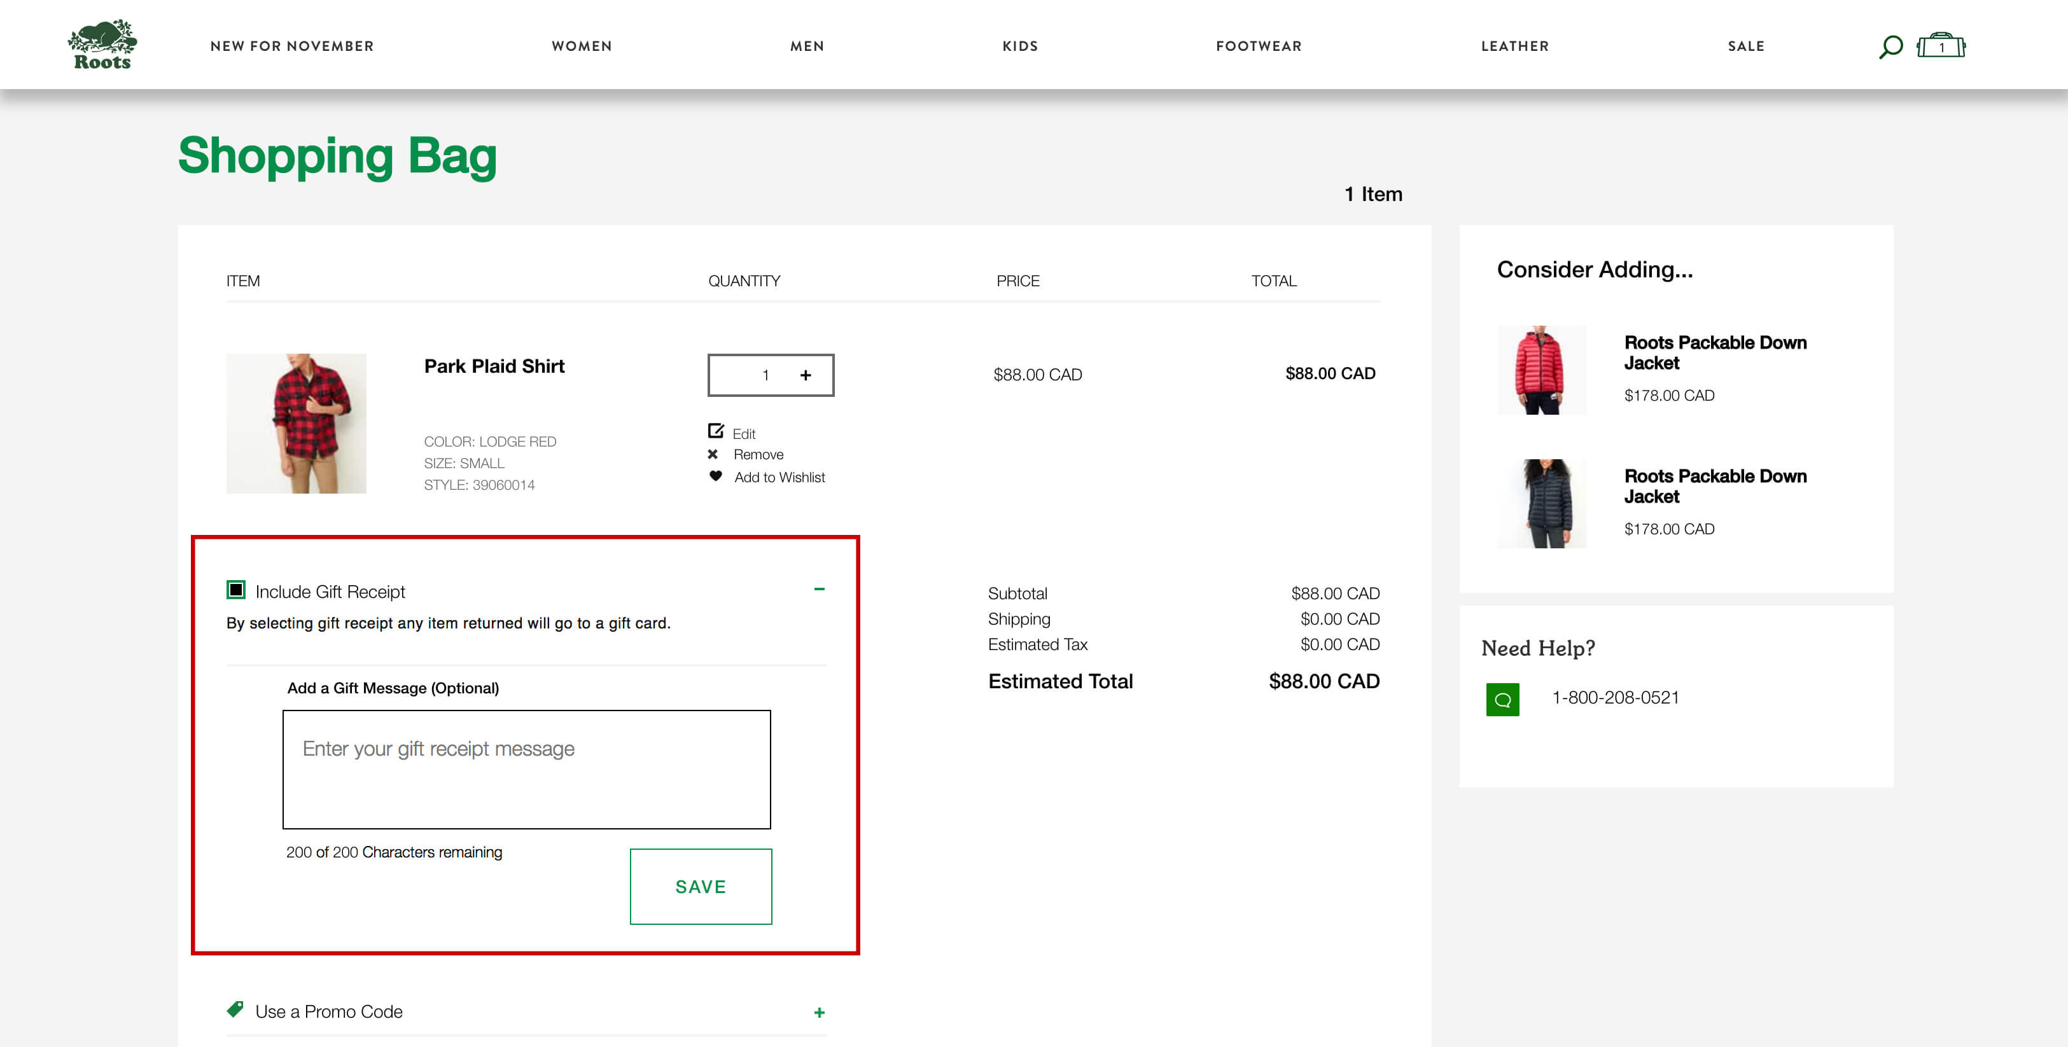Open the Sale menu
2068x1047 pixels.
pyautogui.click(x=1746, y=46)
